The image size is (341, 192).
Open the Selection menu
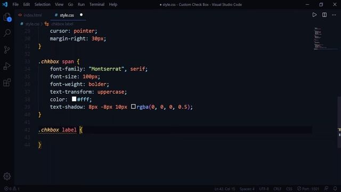42,4
